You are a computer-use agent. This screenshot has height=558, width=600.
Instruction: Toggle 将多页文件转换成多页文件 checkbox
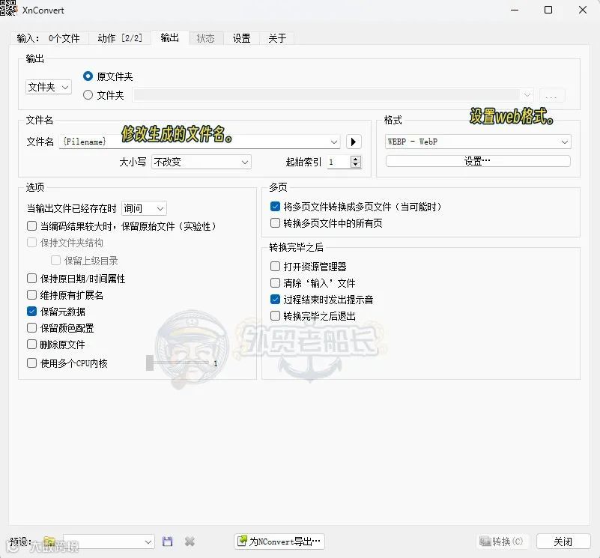coord(275,207)
